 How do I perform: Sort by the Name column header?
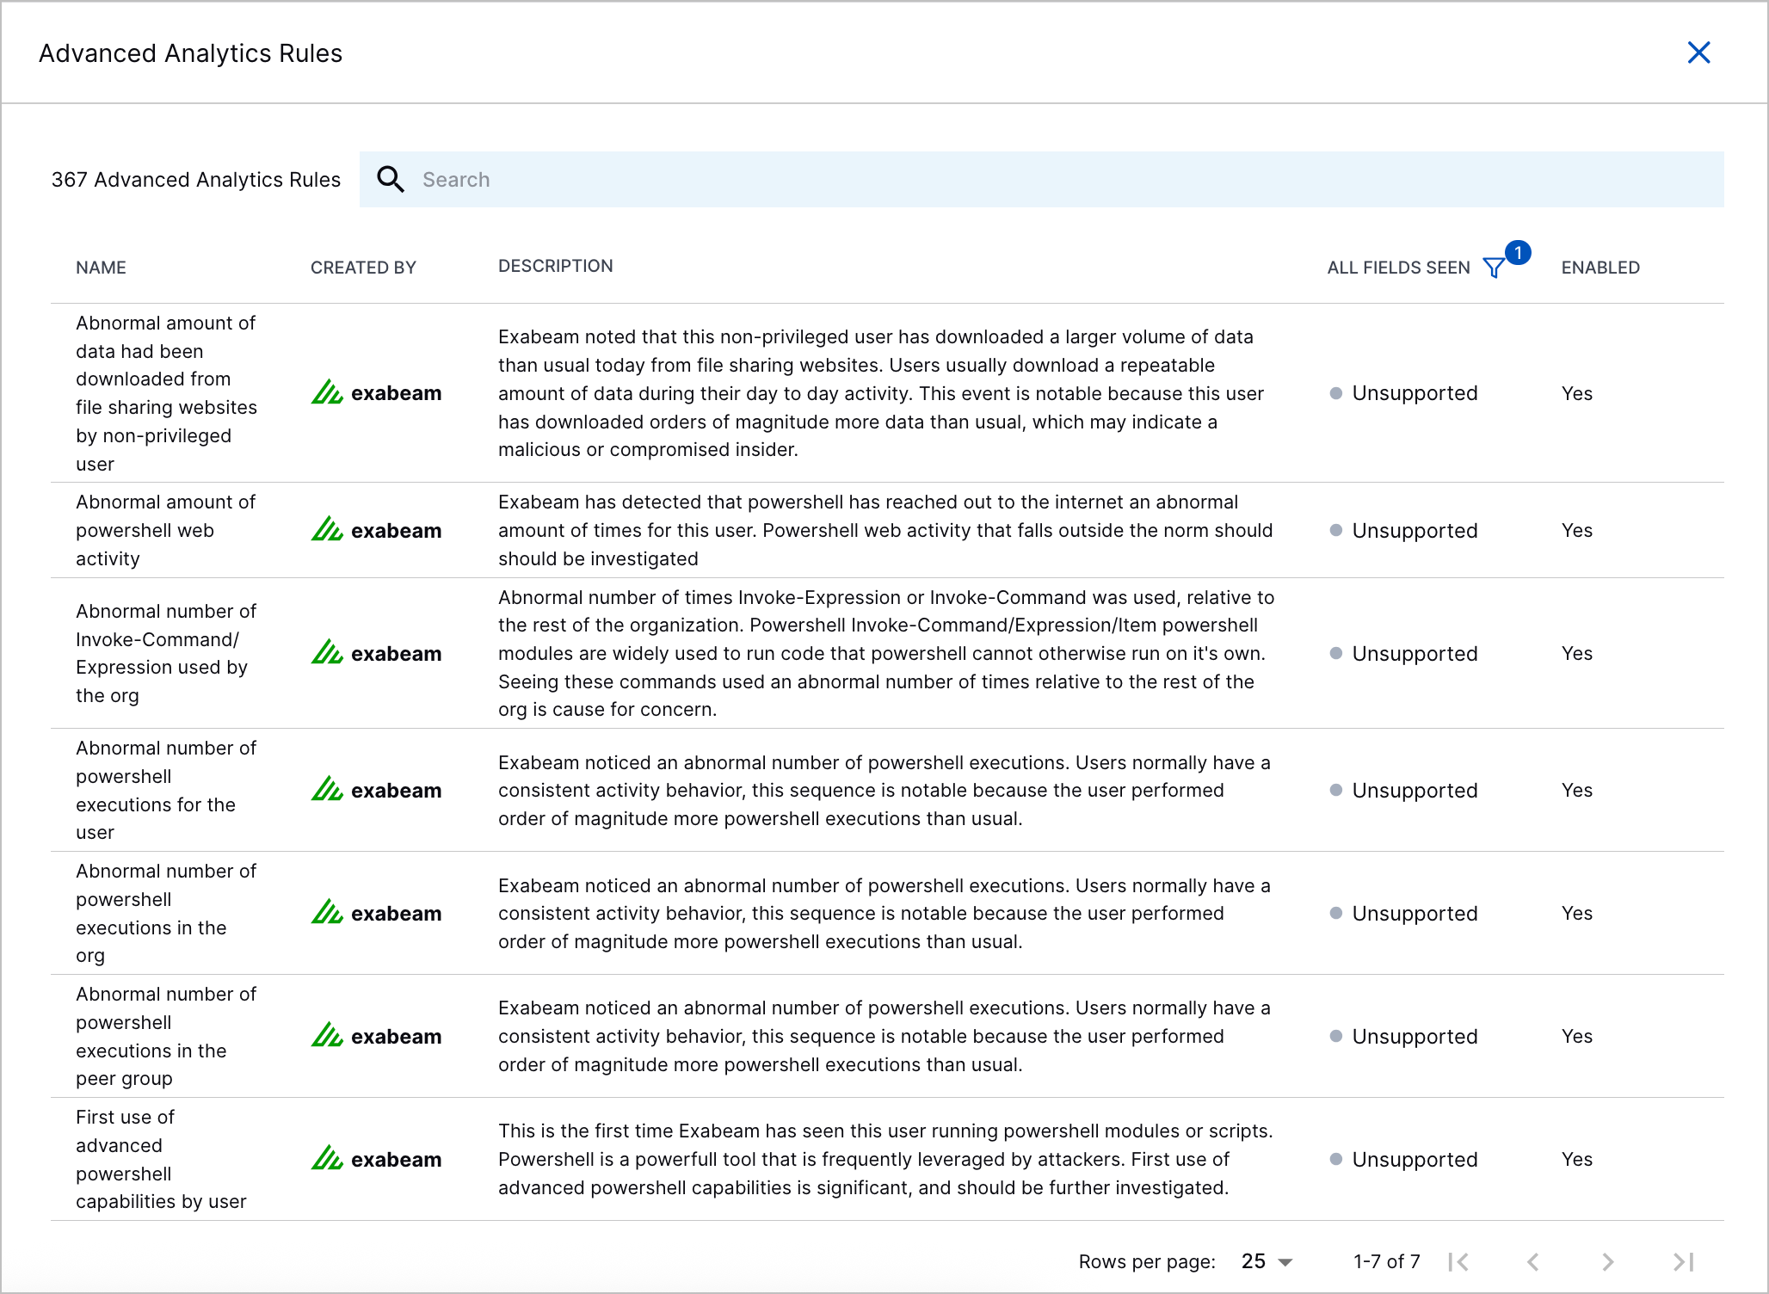101,268
